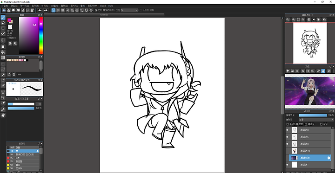The width and height of the screenshot is (335, 173).
Task: Select the Fill rectangle shape tool
Action: click(x=3, y=46)
